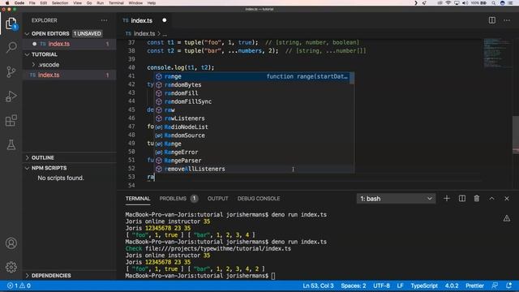Open the Selection menu

(x=60, y=2)
